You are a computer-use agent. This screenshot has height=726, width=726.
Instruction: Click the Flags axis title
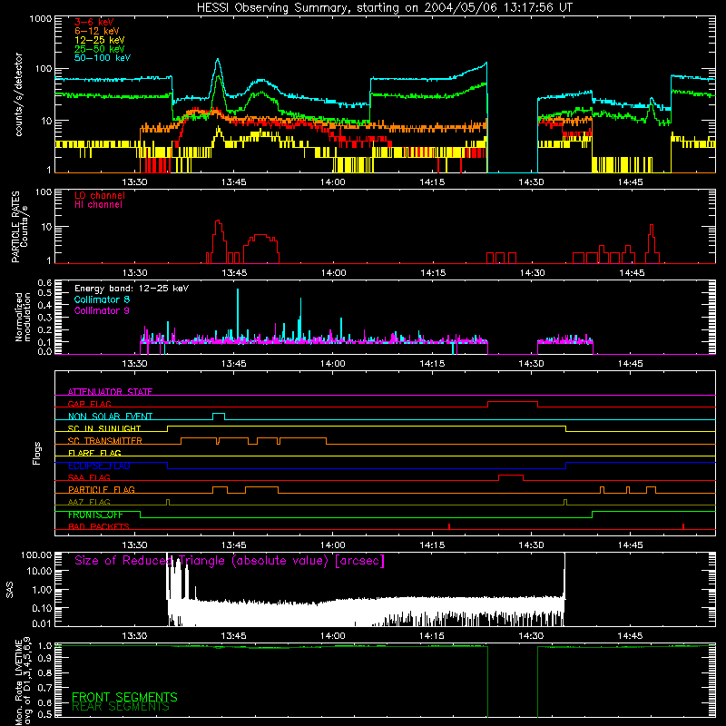(x=37, y=453)
